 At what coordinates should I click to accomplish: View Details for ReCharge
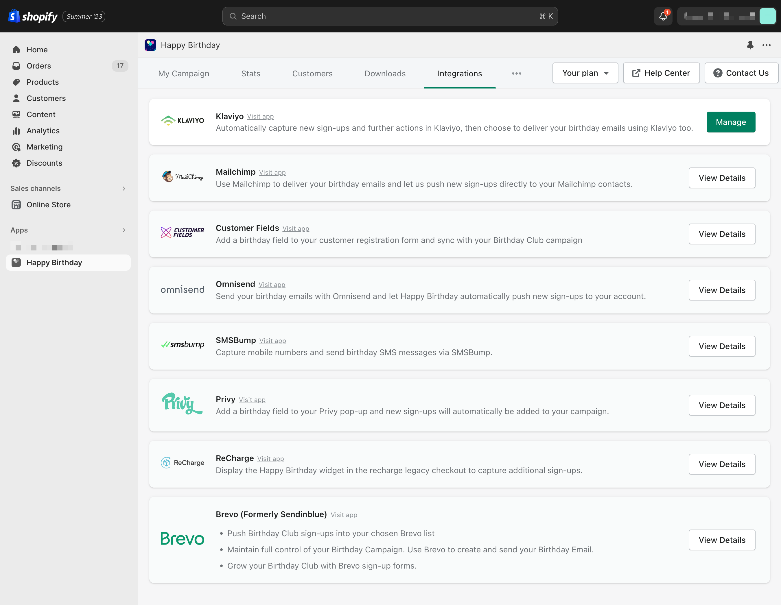pyautogui.click(x=722, y=464)
